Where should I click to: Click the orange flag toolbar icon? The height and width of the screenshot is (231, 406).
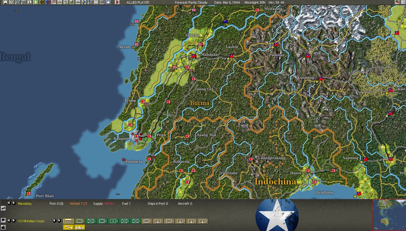pyautogui.click(x=54, y=2)
